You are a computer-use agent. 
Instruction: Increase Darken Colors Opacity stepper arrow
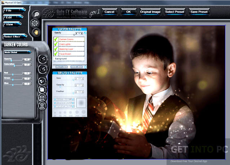[30, 59]
